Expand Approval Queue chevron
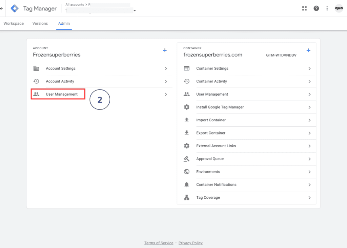This screenshot has height=248, width=347. click(309, 159)
